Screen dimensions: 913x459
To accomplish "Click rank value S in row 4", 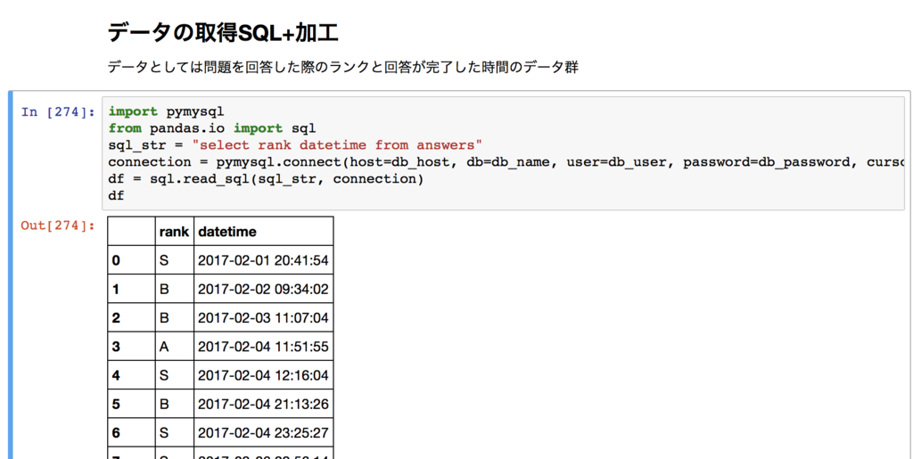I will [x=174, y=375].
